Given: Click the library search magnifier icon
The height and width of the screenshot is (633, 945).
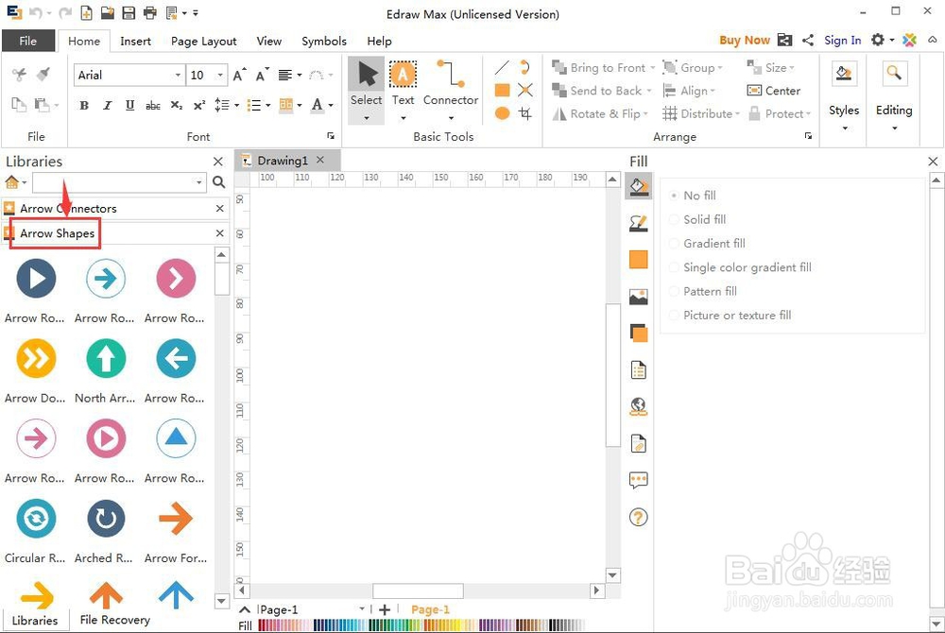Looking at the screenshot, I should (219, 182).
